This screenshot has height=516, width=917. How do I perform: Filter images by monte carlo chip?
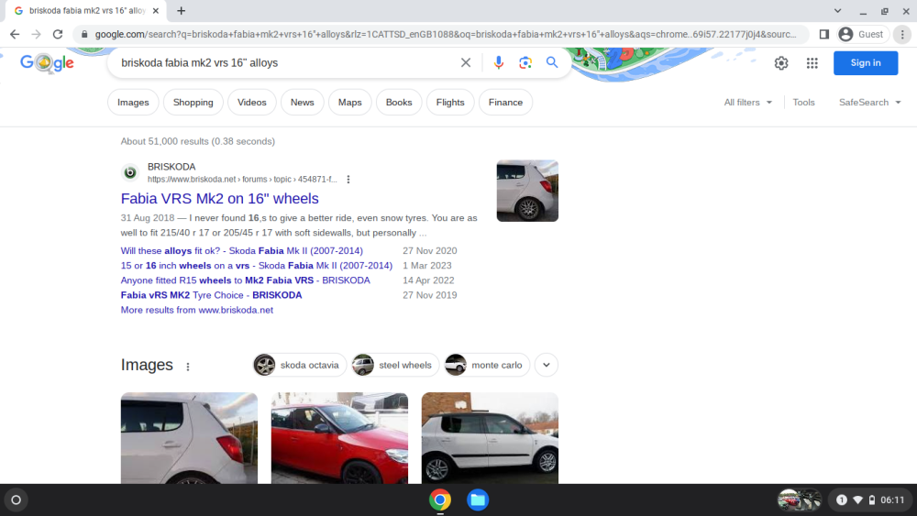487,365
